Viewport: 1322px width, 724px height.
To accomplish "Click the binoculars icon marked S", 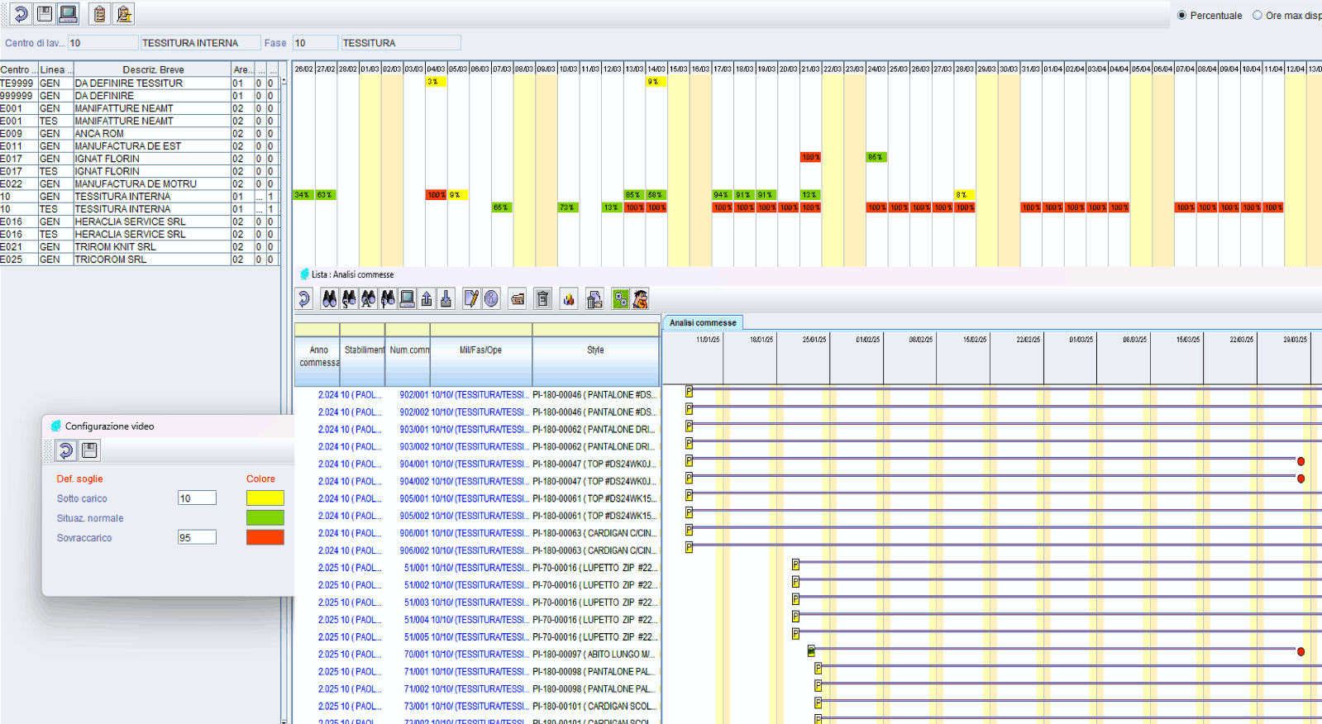I will tap(349, 299).
